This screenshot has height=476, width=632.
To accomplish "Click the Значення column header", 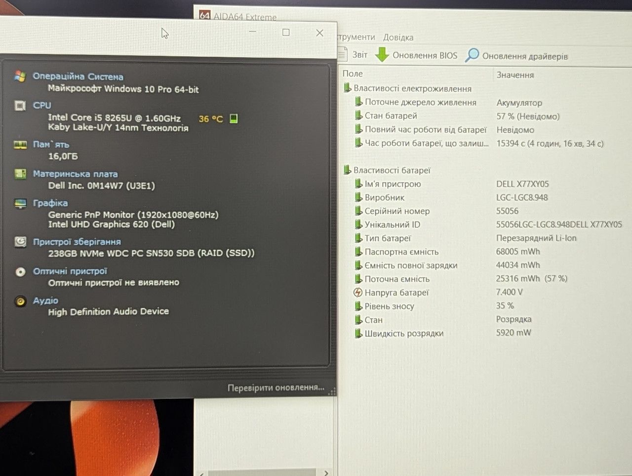I will 515,75.
